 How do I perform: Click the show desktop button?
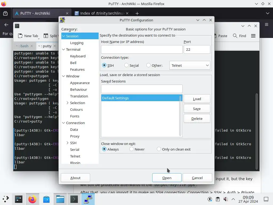coord(266,199)
